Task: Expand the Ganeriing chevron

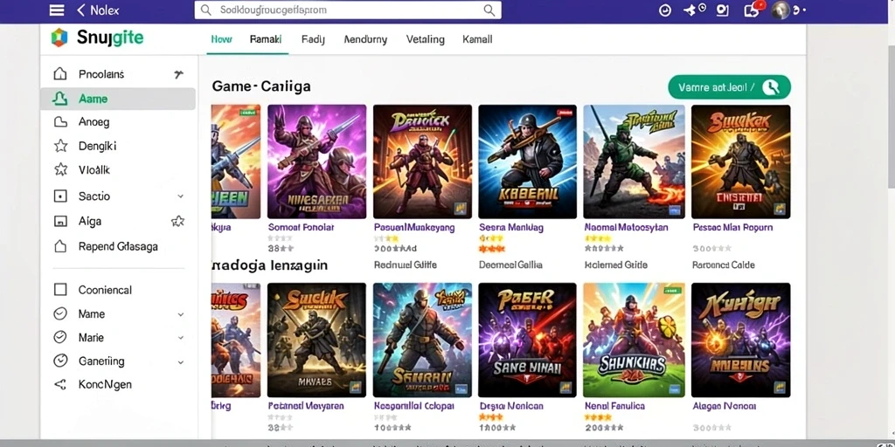Action: coord(180,361)
